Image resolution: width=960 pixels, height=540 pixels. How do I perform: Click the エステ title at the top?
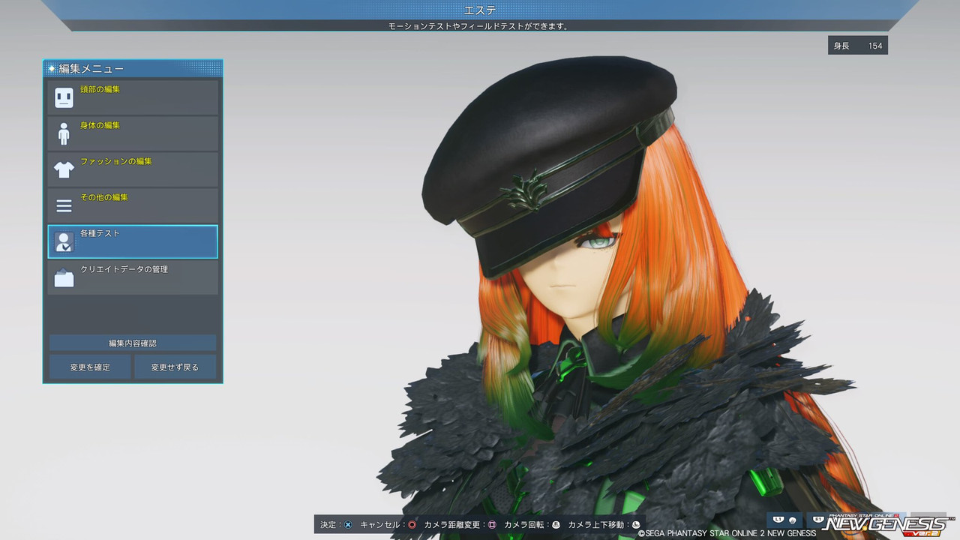point(480,9)
